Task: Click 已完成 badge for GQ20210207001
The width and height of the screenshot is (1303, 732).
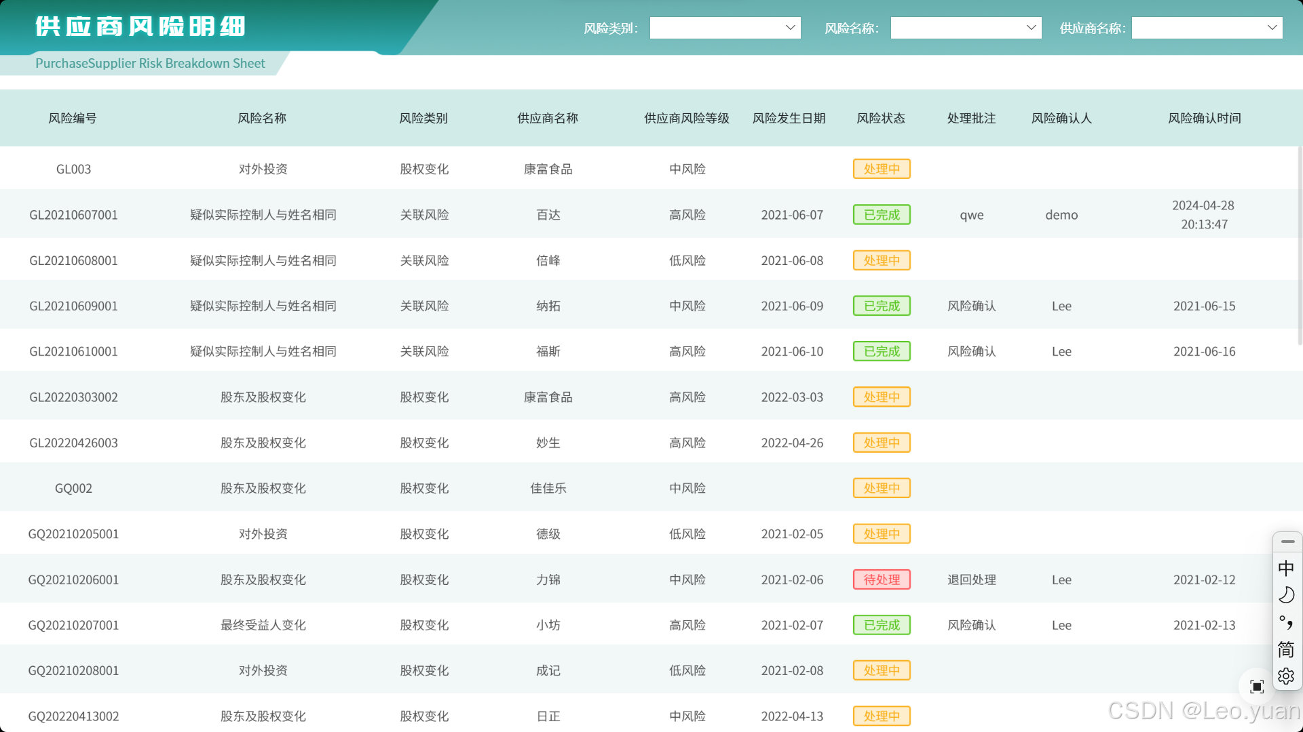Action: [x=882, y=625]
